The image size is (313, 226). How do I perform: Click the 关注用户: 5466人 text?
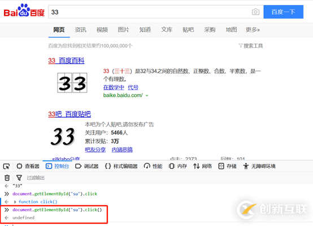coord(106,132)
